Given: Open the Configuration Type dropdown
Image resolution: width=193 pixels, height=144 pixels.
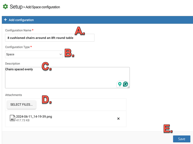Looking at the screenshot, I should [x=34, y=54].
